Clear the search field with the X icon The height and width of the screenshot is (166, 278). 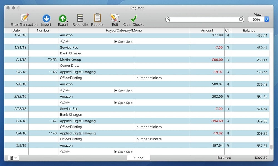click(x=241, y=19)
